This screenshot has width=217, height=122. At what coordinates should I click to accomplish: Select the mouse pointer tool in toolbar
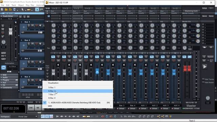(22, 9)
